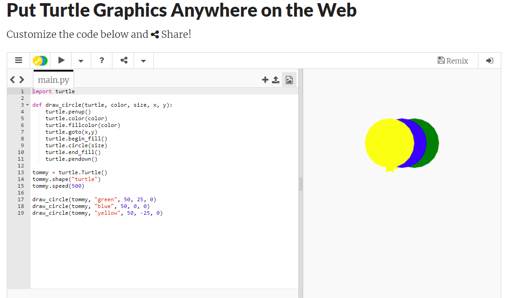Expand the run options dropdown arrow
The height and width of the screenshot is (298, 509).
81,60
